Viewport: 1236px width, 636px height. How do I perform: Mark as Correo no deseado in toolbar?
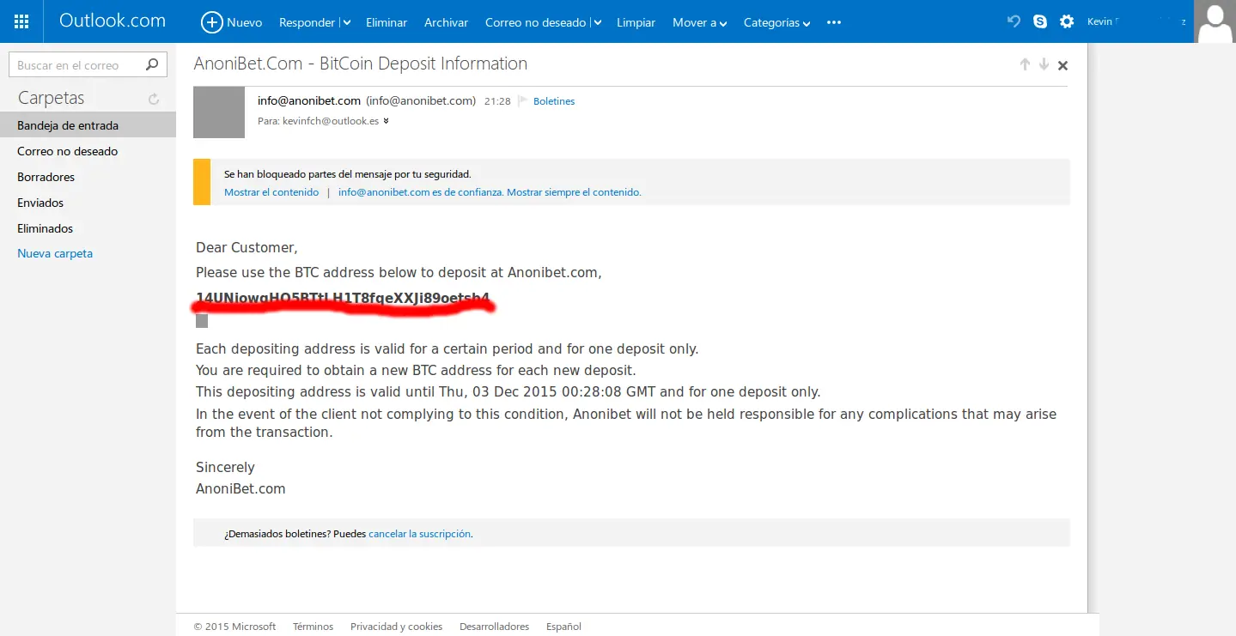click(535, 22)
